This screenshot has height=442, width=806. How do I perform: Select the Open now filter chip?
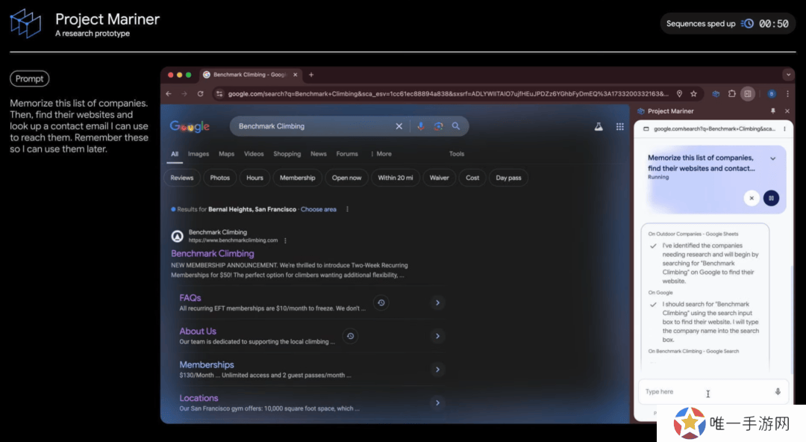point(346,178)
